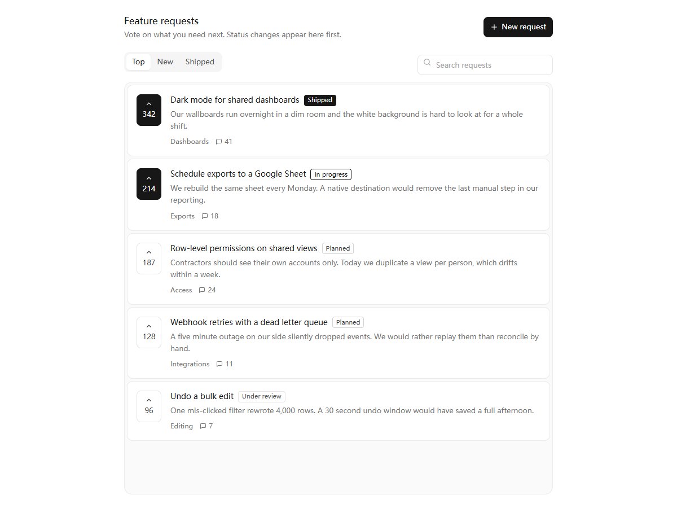Upvote the Undo a bulk edit request
The height and width of the screenshot is (508, 677).
149,406
